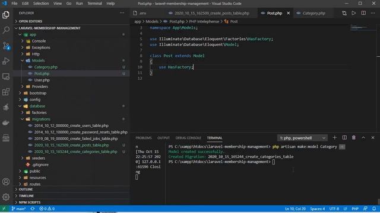Open the Remote Explorer view
This screenshot has width=380, height=213.
click(x=6, y=76)
